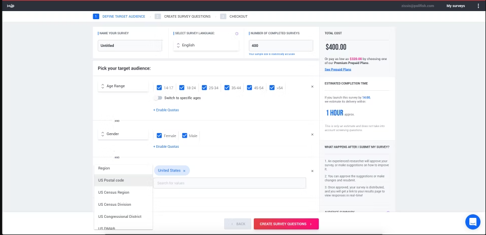Uncheck the 25-34 age checkbox
The width and height of the screenshot is (486, 235).
(x=204, y=88)
